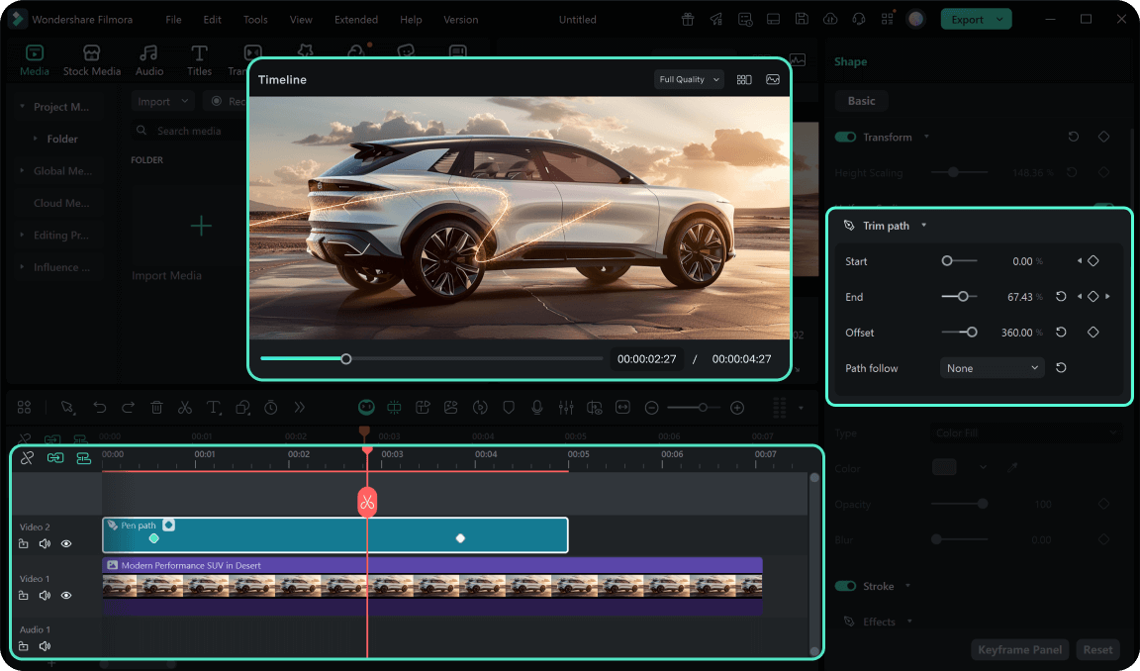The width and height of the screenshot is (1140, 671).
Task: Hide the Video 1 track with the eye icon
Action: click(x=66, y=596)
